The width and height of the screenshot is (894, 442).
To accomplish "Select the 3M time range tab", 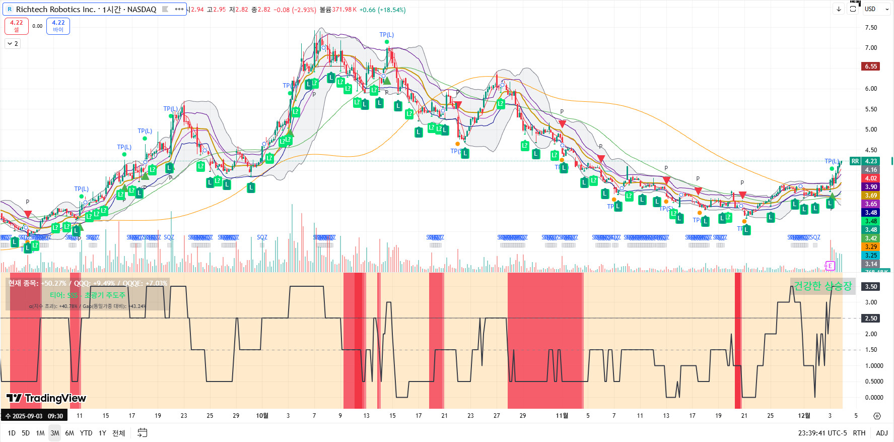I will point(55,433).
